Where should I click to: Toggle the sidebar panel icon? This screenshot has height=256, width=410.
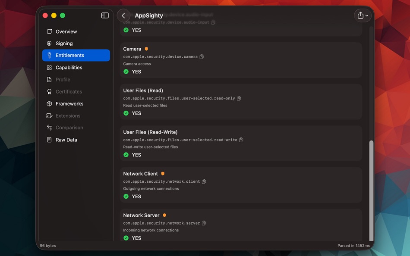point(104,15)
